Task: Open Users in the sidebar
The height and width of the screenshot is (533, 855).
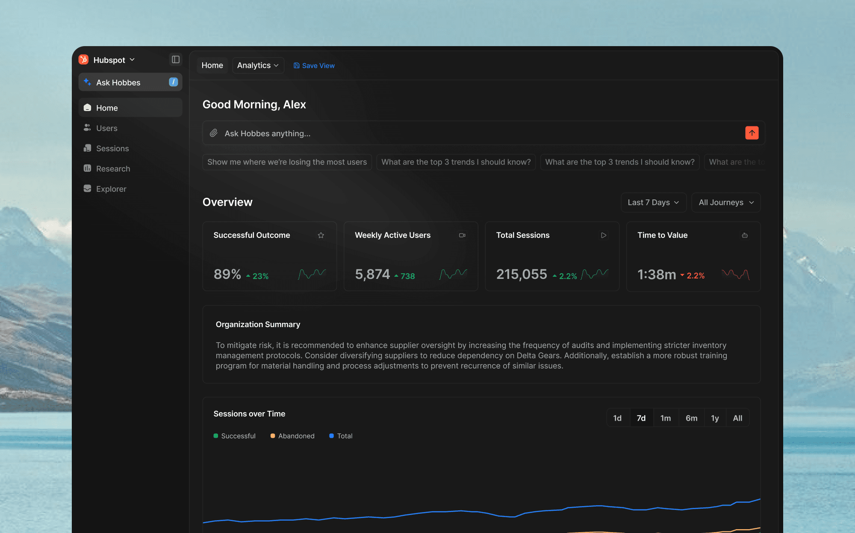Action: click(106, 128)
